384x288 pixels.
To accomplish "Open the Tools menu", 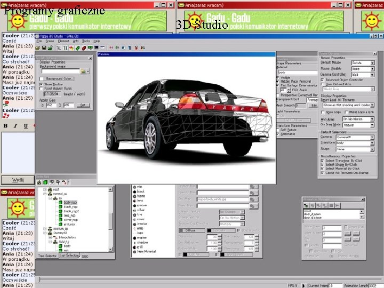I will pos(86,41).
